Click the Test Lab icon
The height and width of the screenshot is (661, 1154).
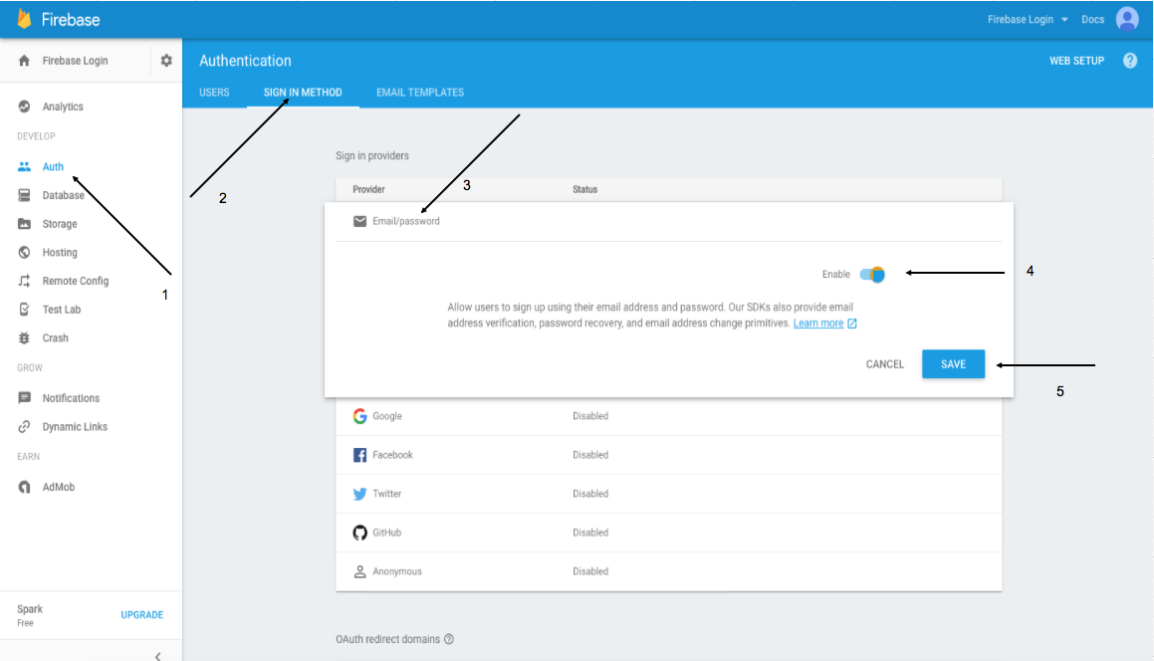click(24, 310)
